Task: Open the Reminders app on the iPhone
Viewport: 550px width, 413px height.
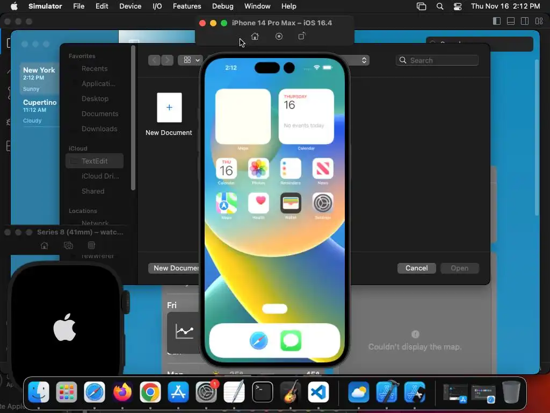Action: 291,168
